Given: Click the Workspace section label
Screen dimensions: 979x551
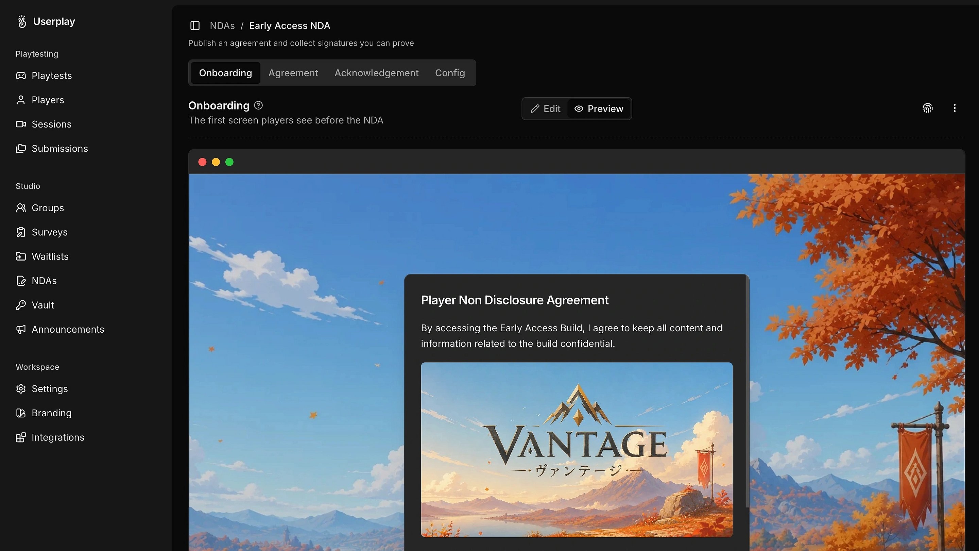Looking at the screenshot, I should (37, 367).
